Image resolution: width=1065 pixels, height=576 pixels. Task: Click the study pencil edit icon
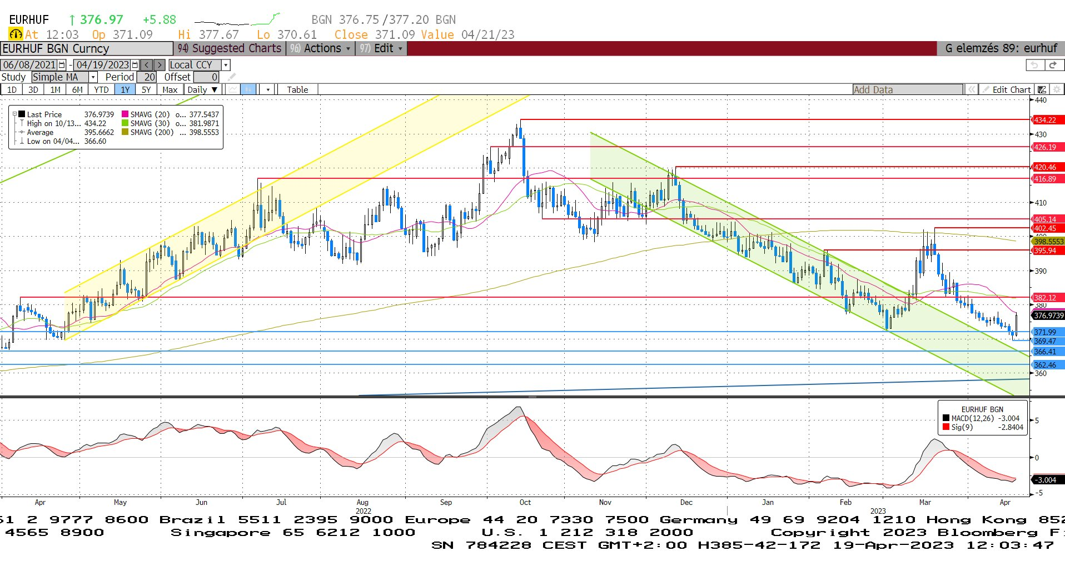[x=231, y=77]
